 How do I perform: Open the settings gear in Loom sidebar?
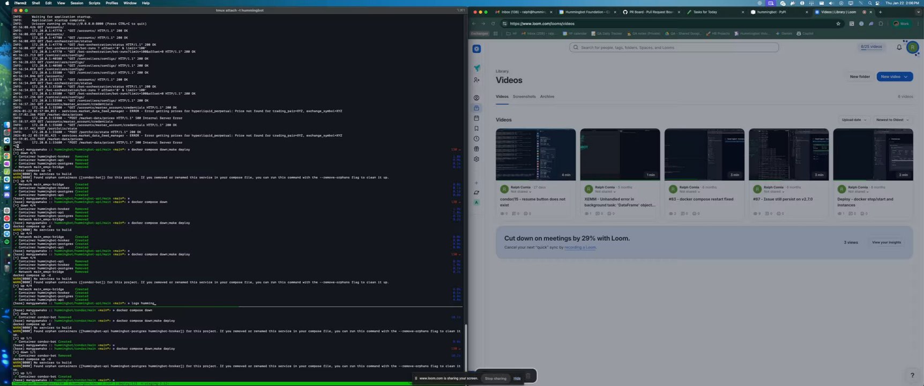point(476,159)
